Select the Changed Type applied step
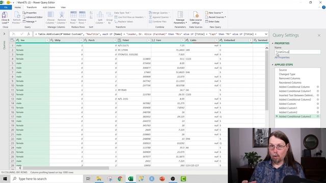The height and width of the screenshot is (183, 326). 287,74
